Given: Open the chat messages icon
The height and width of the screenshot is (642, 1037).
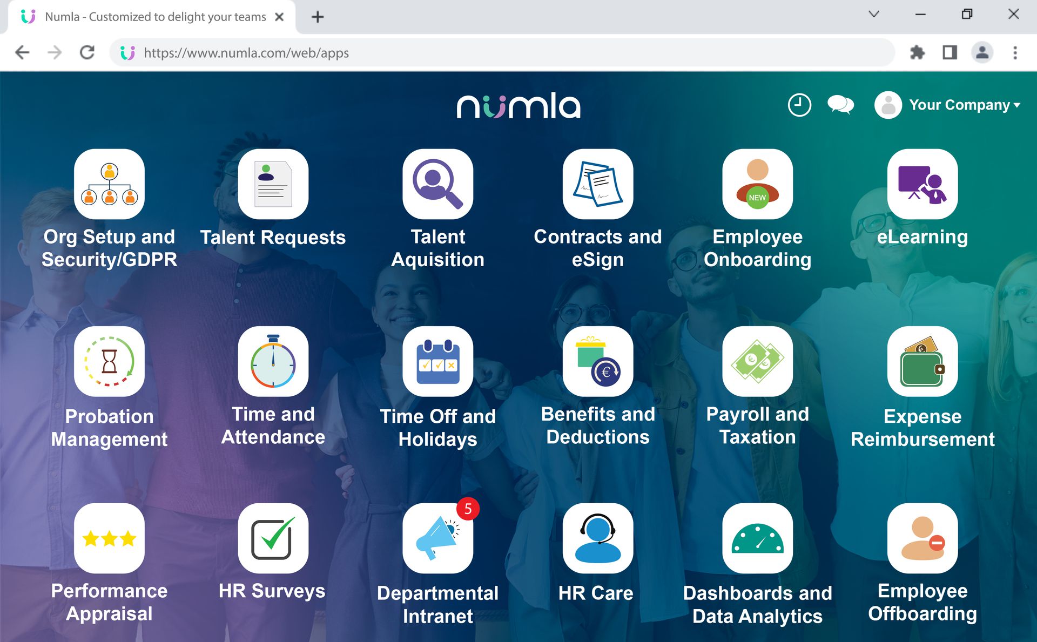Looking at the screenshot, I should click(x=840, y=105).
